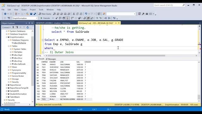Click the navigate Back arrow icon in toolbar

(5, 14)
